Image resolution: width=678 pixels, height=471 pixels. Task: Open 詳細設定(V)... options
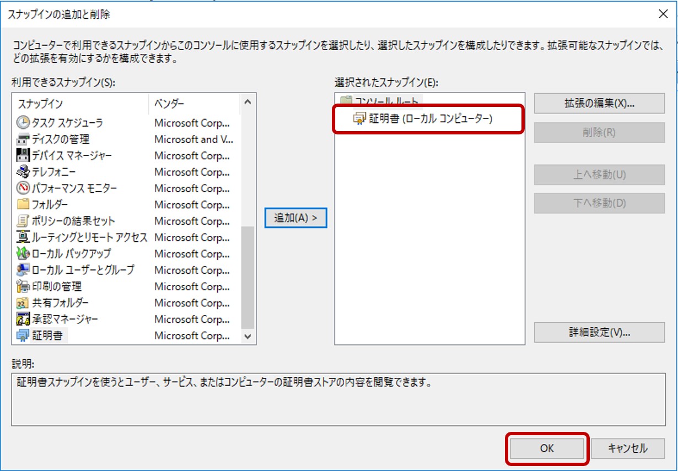(x=599, y=332)
